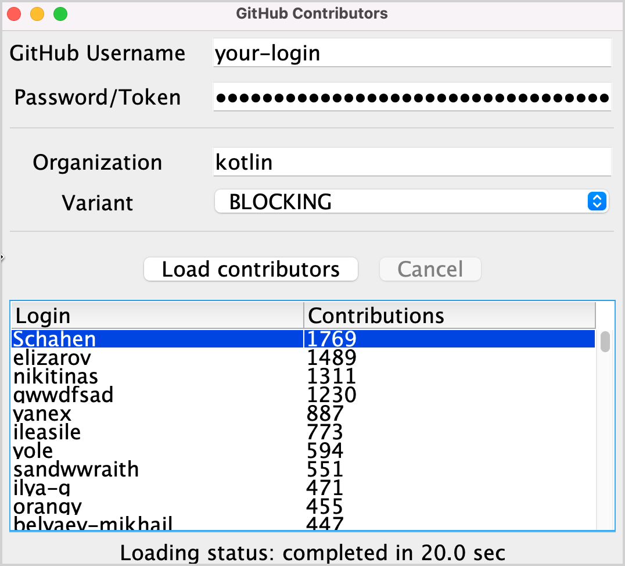Viewport: 625px width, 566px height.
Task: Select the Schahen row
Action: pyautogui.click(x=303, y=339)
